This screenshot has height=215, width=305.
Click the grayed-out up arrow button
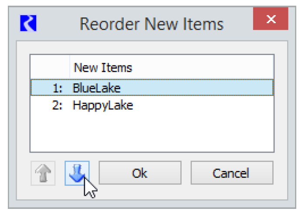click(43, 173)
